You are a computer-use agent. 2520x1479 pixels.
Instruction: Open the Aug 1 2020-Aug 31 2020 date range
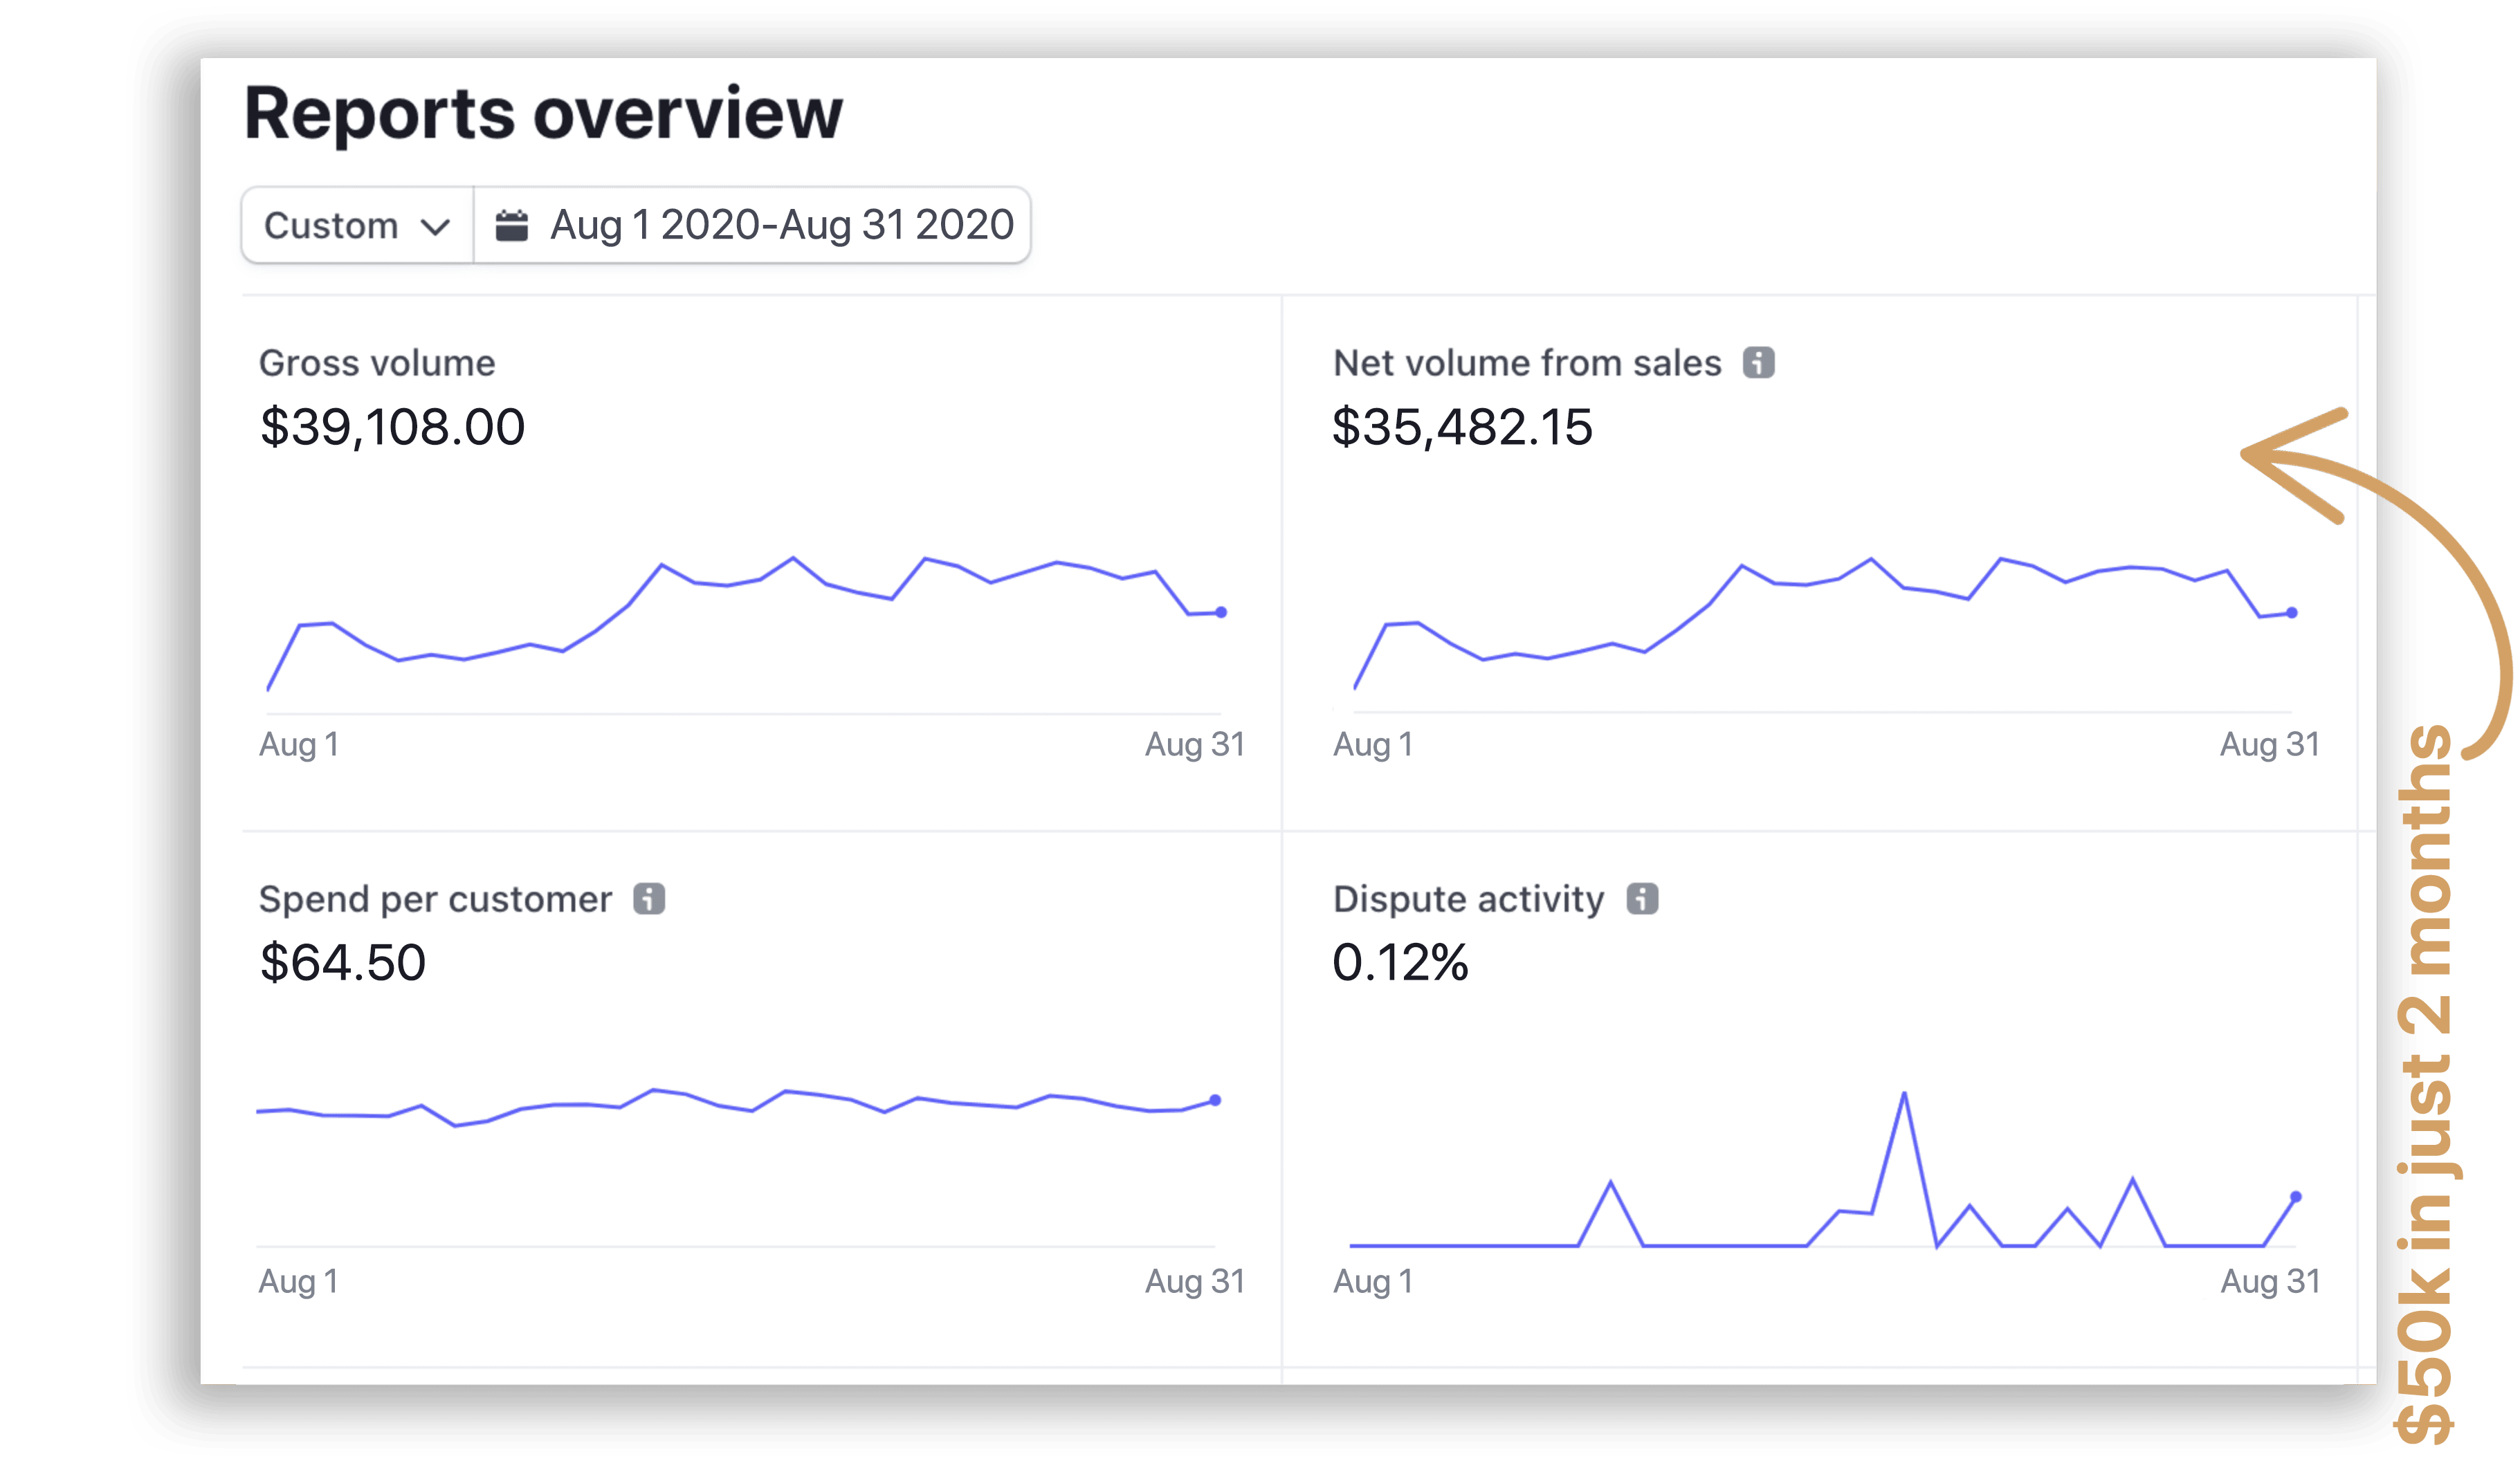tap(781, 225)
